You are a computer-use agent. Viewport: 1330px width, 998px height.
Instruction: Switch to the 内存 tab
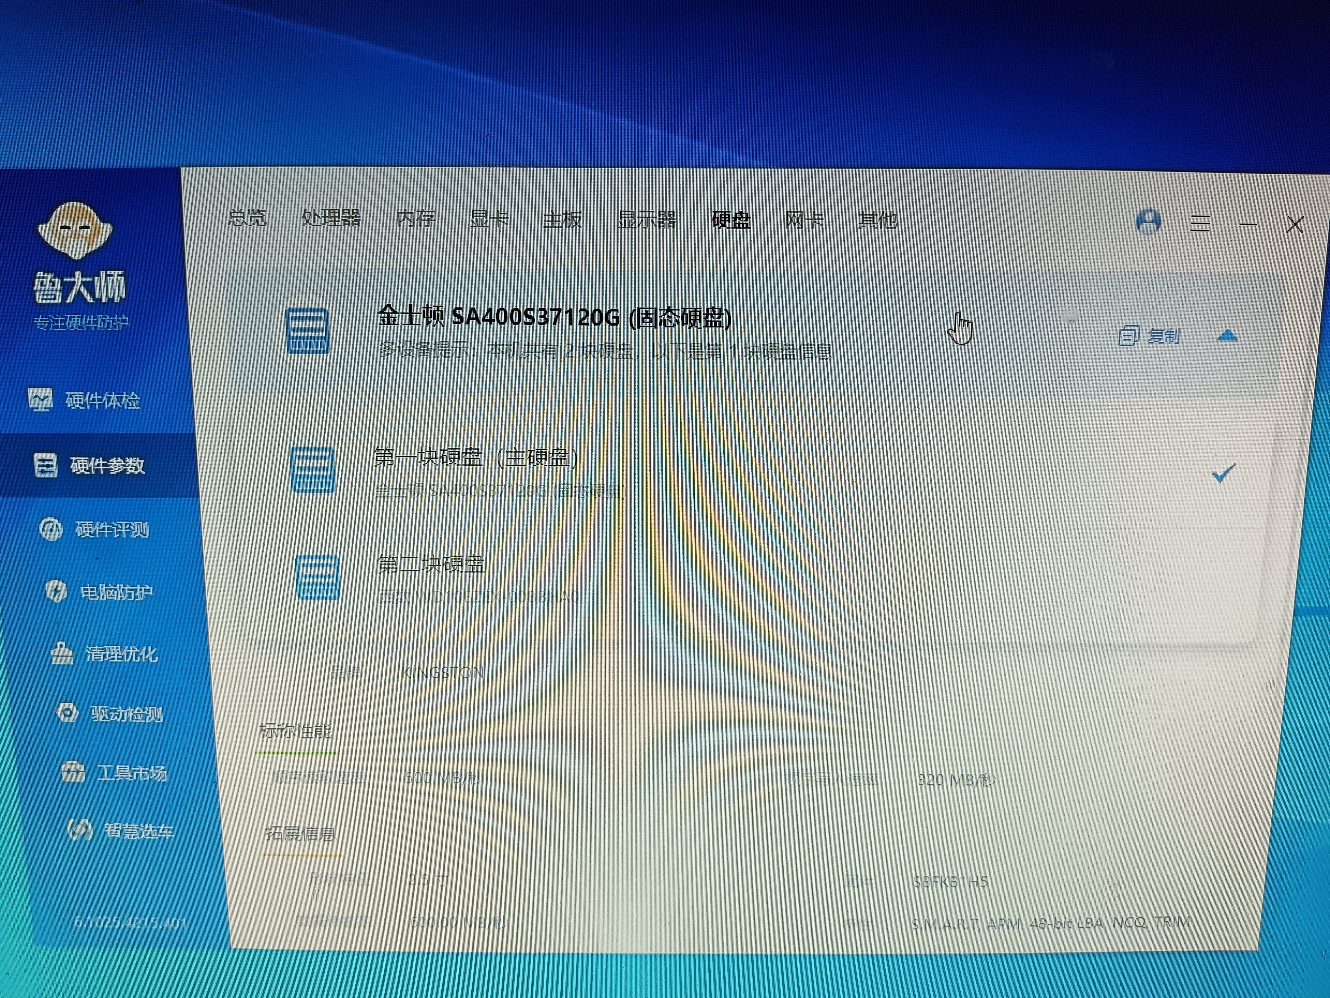coord(416,219)
